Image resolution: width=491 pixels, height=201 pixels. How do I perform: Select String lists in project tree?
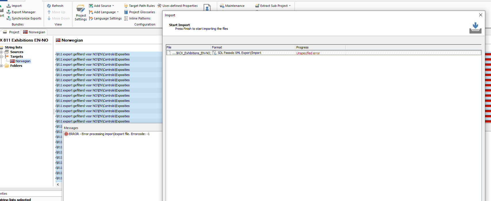pyautogui.click(x=14, y=47)
